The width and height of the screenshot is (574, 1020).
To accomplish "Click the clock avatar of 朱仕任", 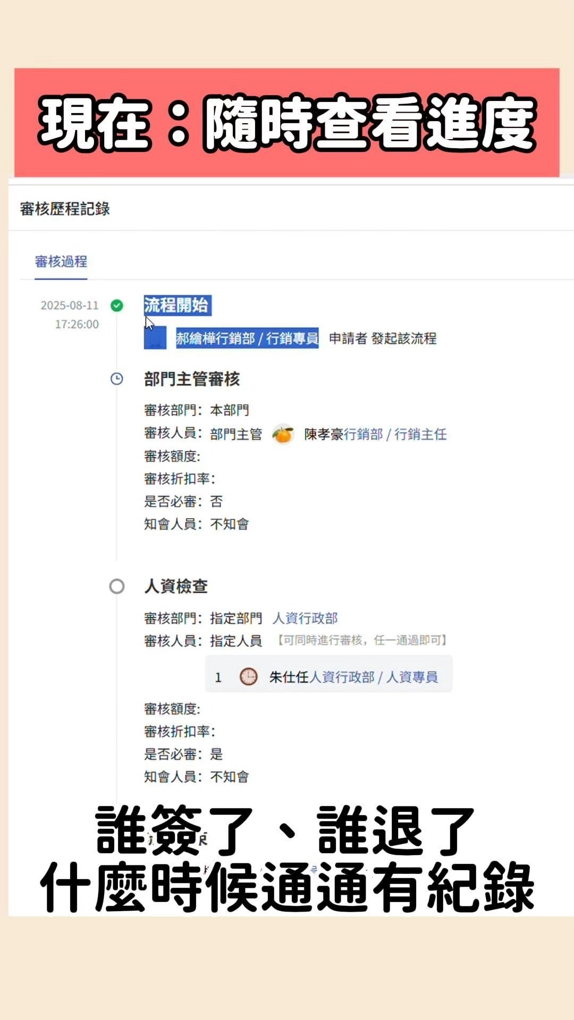I will (248, 677).
